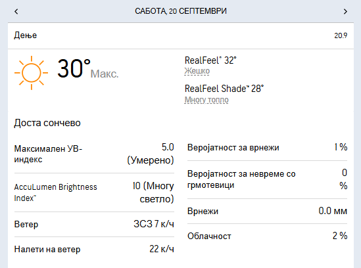Open the Жешко RealFeel description link
This screenshot has width=361, height=268.
(197, 71)
